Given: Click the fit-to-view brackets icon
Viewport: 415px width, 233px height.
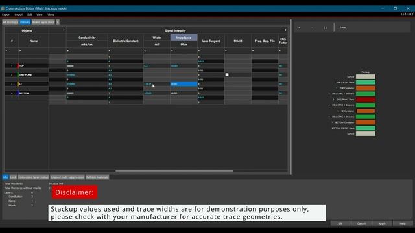Looking at the screenshot, I should (326, 27).
